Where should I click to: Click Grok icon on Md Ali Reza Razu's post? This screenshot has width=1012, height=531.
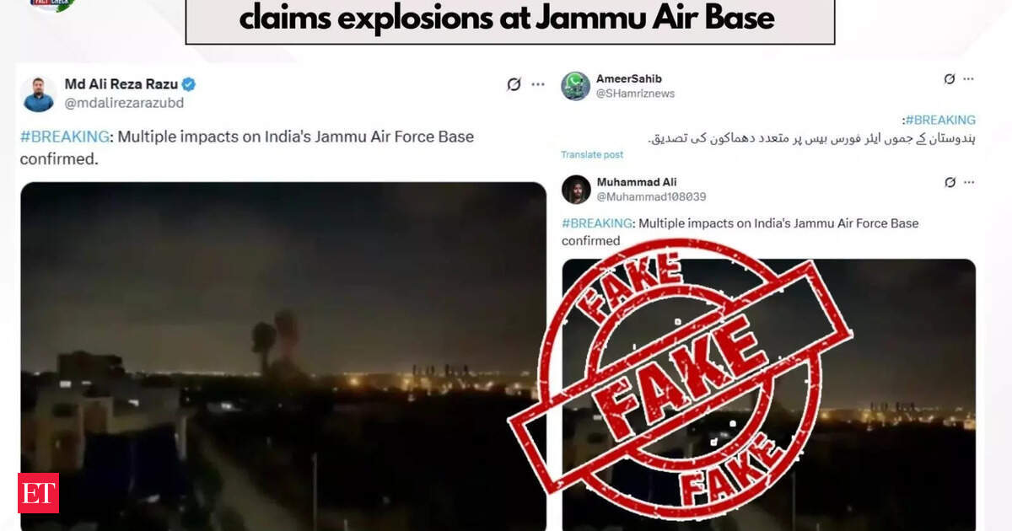[x=514, y=84]
